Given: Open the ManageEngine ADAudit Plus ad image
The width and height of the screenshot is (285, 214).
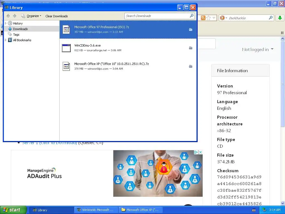Looking at the screenshot, I should click(158, 173).
